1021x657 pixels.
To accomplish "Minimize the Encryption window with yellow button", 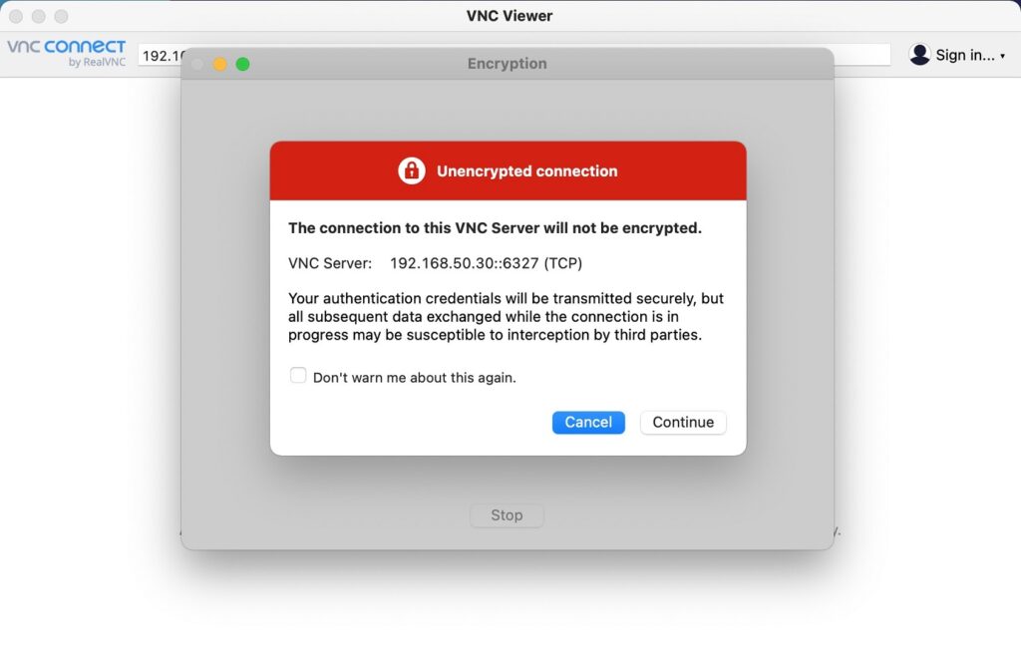I will pos(220,64).
